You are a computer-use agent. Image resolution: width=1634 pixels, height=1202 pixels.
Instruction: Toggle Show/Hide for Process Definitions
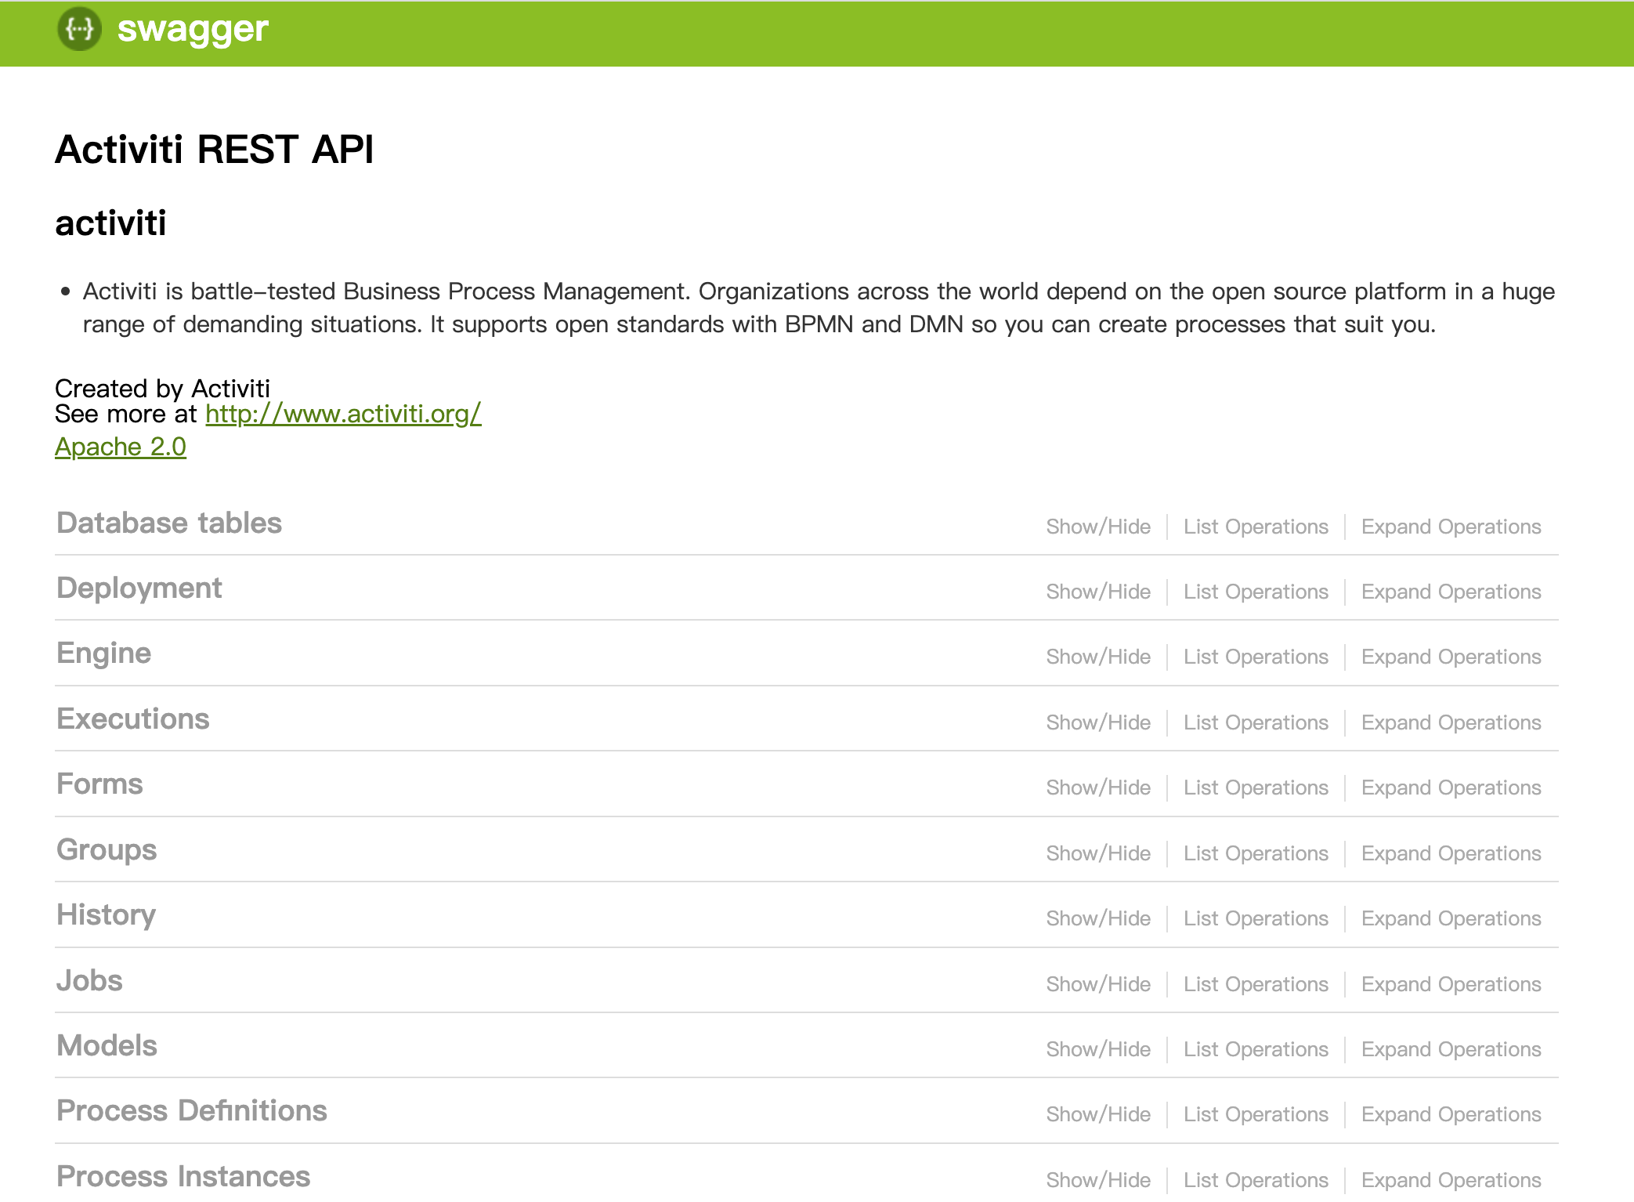click(1098, 1114)
